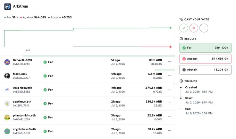Select the Abstain results bar
This screenshot has height=139, width=236.
[x=205, y=70]
